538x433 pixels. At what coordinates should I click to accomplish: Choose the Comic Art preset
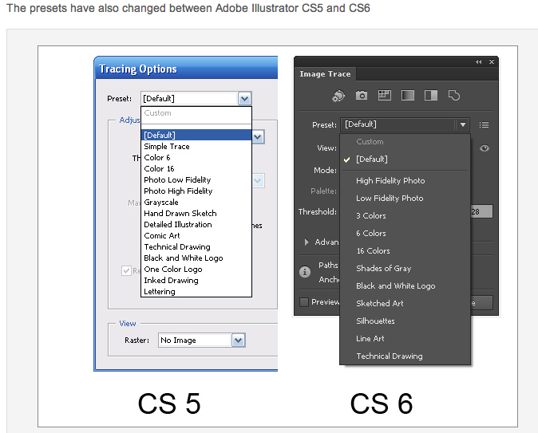coord(196,235)
